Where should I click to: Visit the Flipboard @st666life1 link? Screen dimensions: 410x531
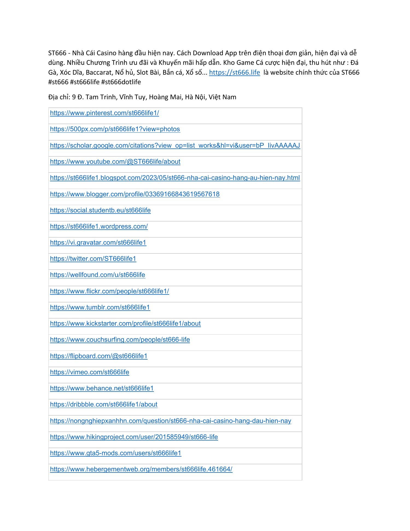(x=99, y=356)
